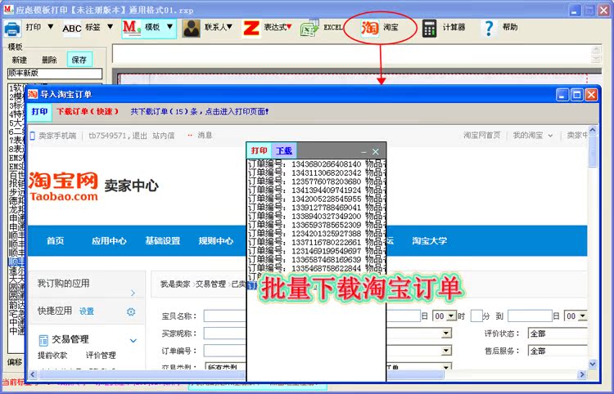
Task: Click the red Z 表达式 icon
Action: pyautogui.click(x=251, y=29)
